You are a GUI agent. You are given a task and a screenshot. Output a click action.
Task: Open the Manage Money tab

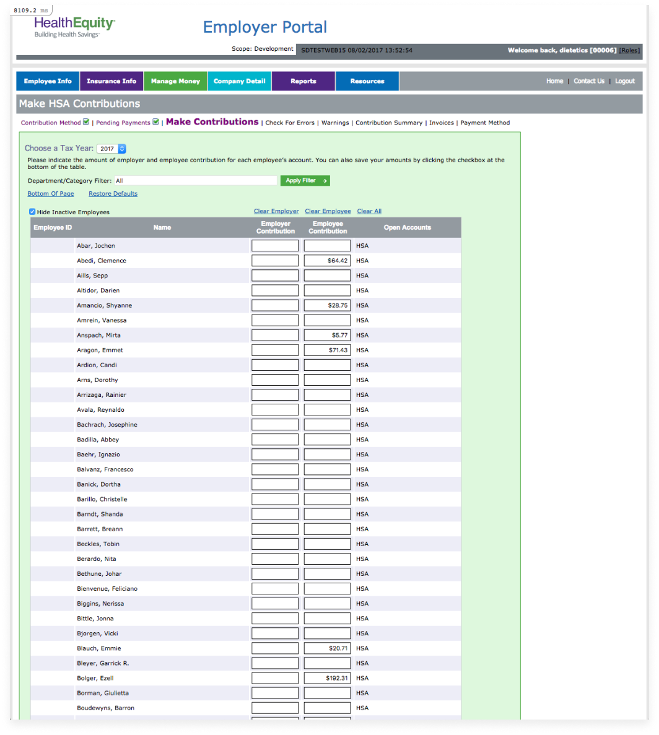click(175, 81)
